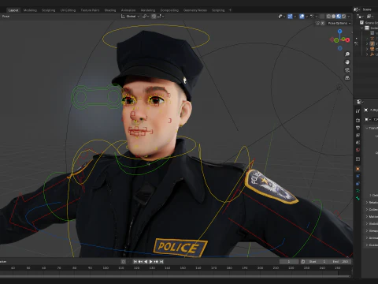Open the Sculpting workspace tab

pos(49,10)
